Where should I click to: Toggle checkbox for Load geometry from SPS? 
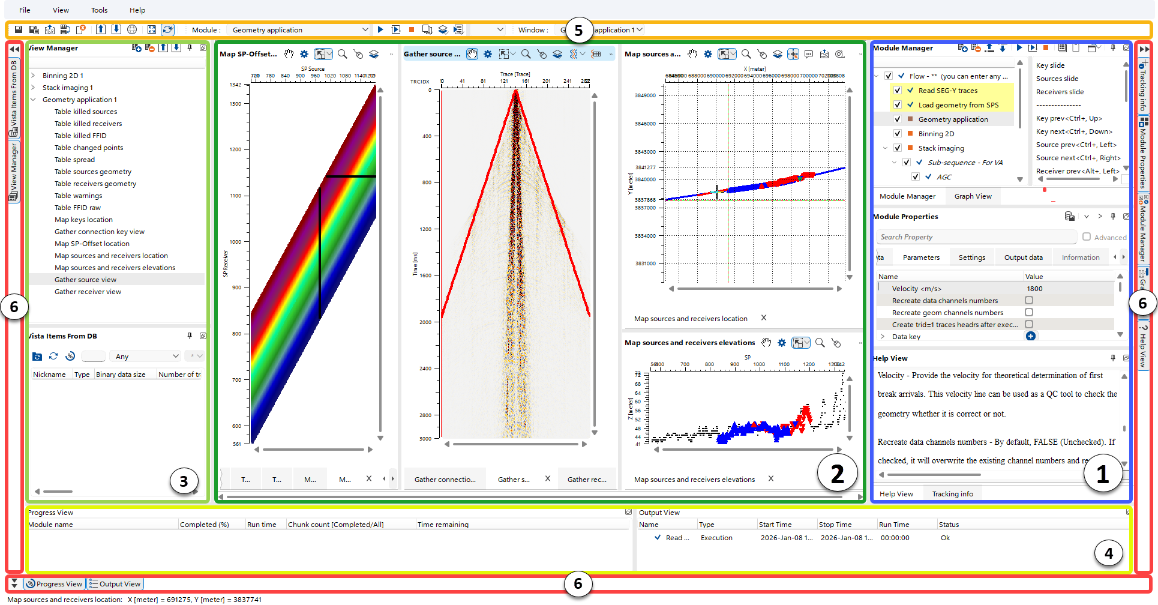898,105
